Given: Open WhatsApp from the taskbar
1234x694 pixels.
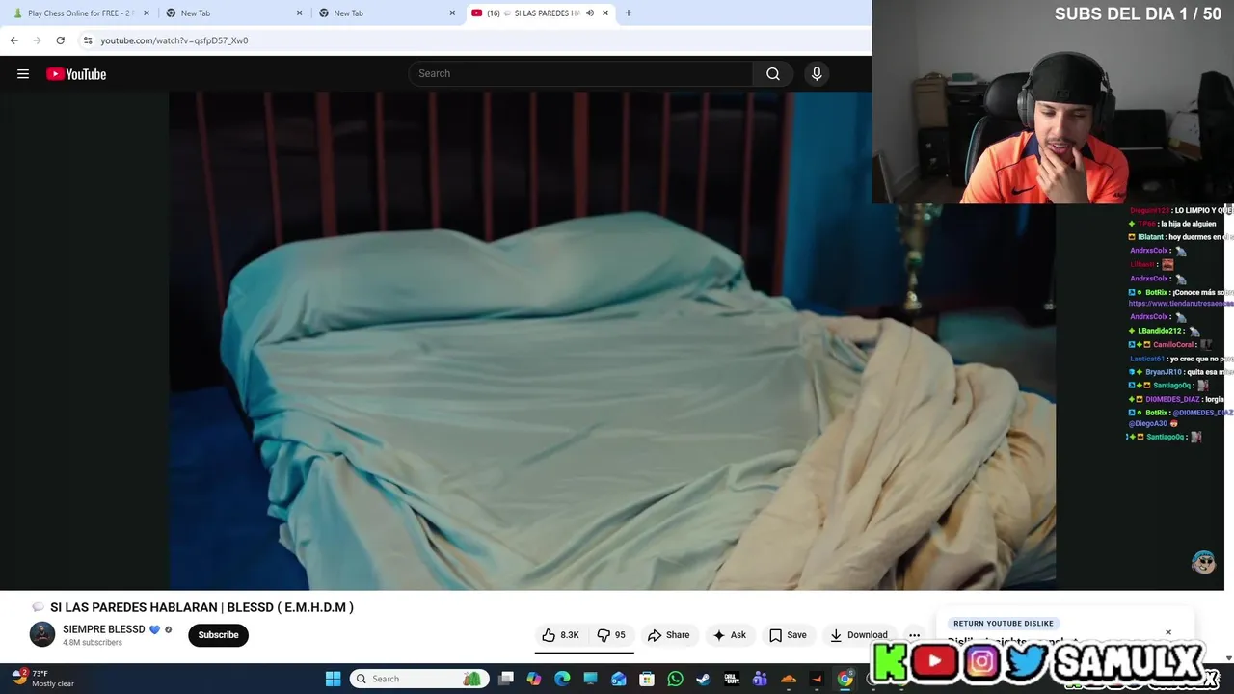Looking at the screenshot, I should (x=675, y=679).
